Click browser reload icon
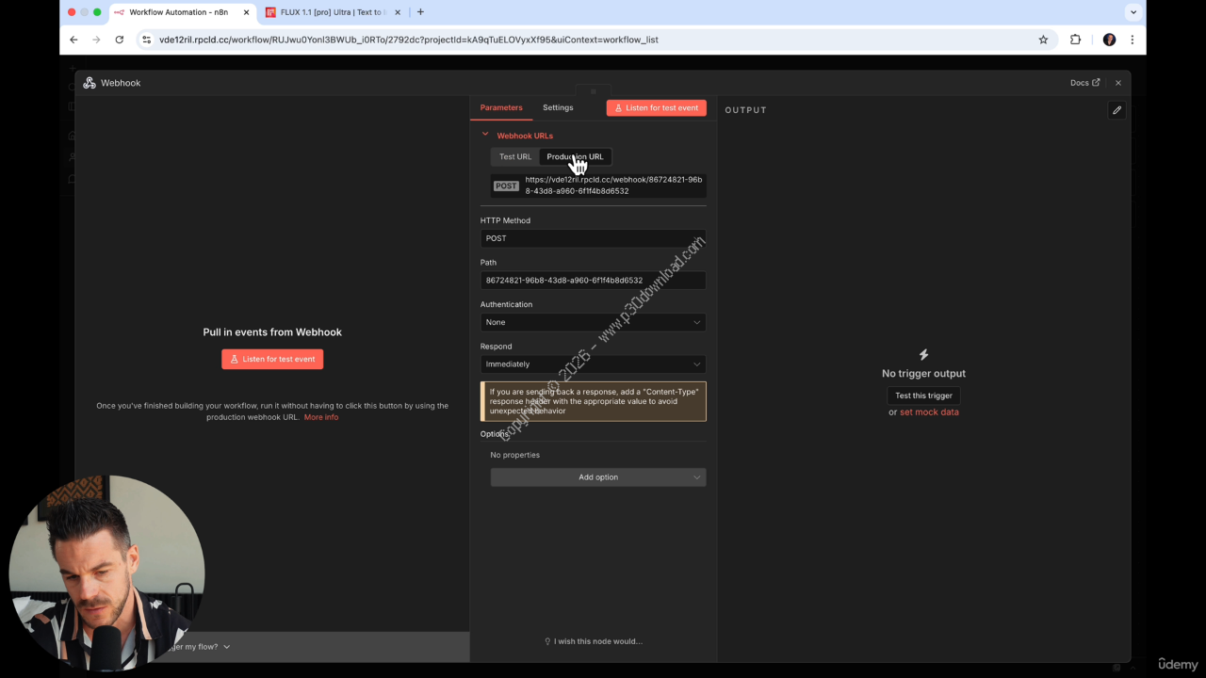Screen dimensions: 1206x678 point(119,40)
